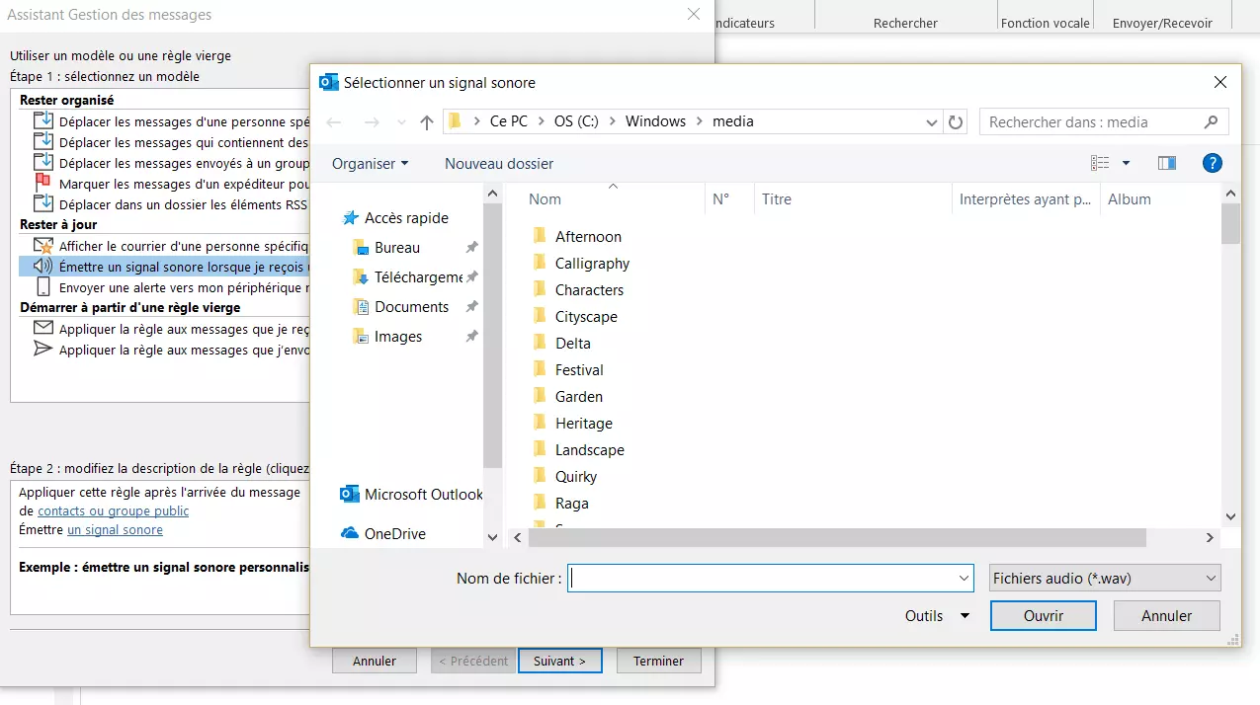Image resolution: width=1260 pixels, height=705 pixels.
Task: Open view options dropdown arrow
Action: 1126,163
